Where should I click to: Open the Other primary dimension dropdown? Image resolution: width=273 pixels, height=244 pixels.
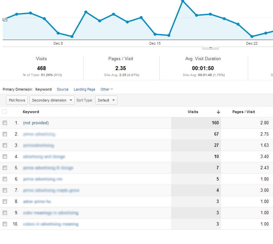[x=106, y=89]
